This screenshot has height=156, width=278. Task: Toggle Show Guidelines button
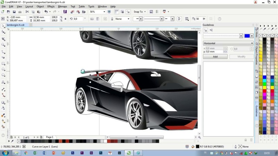pyautogui.click(x=128, y=12)
